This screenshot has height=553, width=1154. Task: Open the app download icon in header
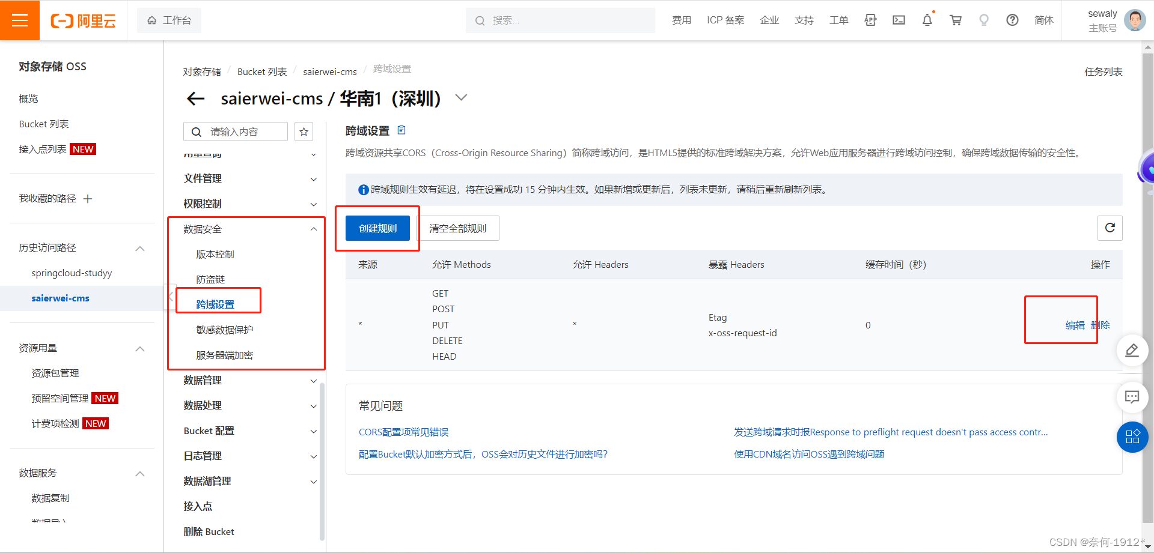pyautogui.click(x=870, y=20)
